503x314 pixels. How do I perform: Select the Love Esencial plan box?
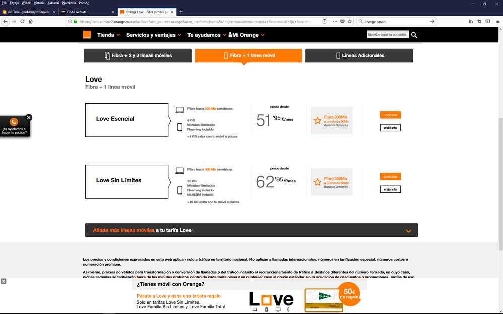127,120
